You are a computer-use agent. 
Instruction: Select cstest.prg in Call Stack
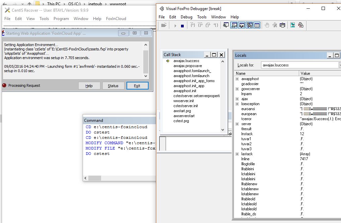click(x=181, y=121)
